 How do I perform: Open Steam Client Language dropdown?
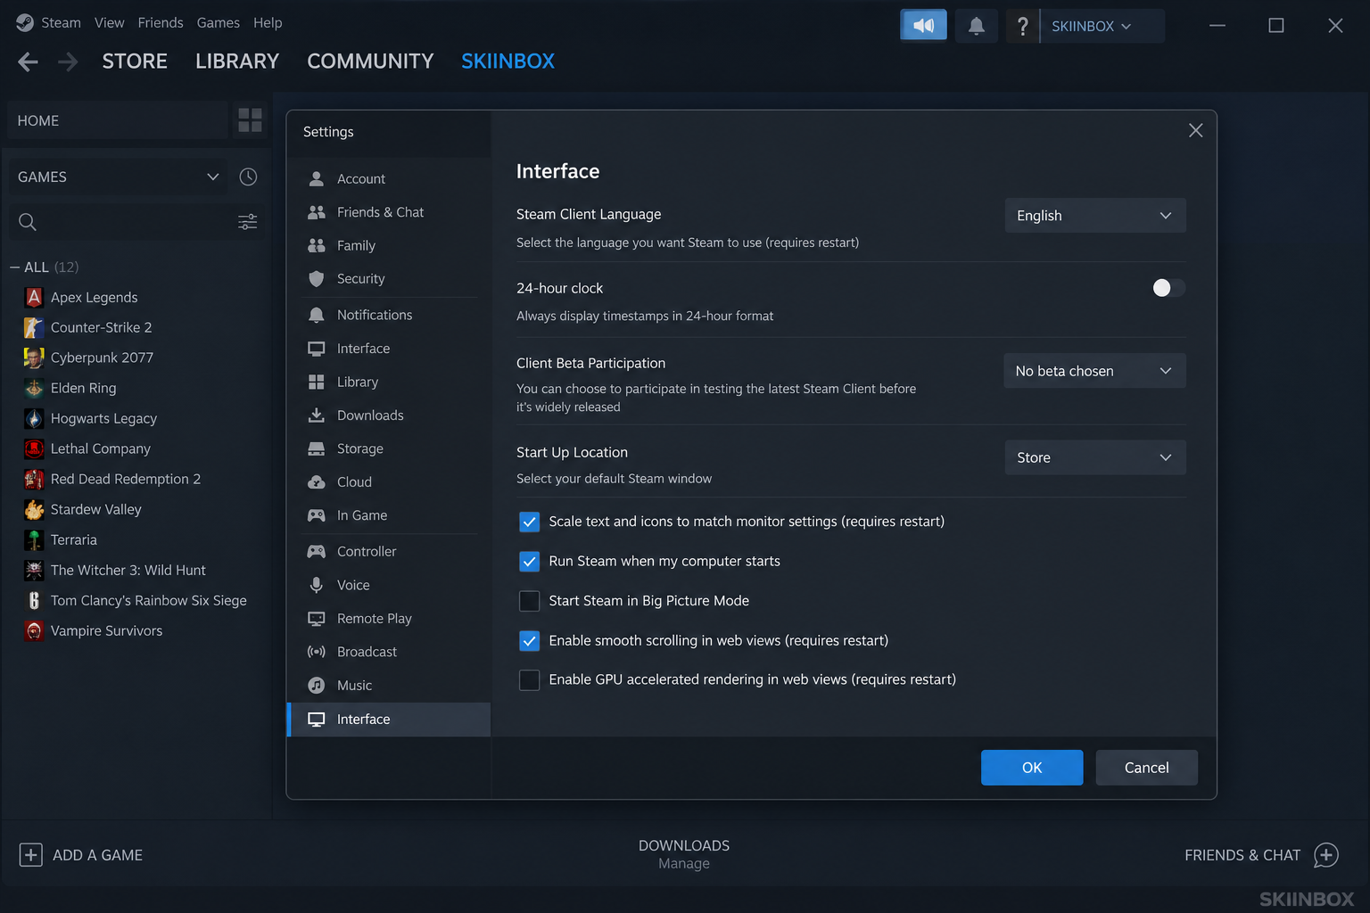click(1095, 216)
